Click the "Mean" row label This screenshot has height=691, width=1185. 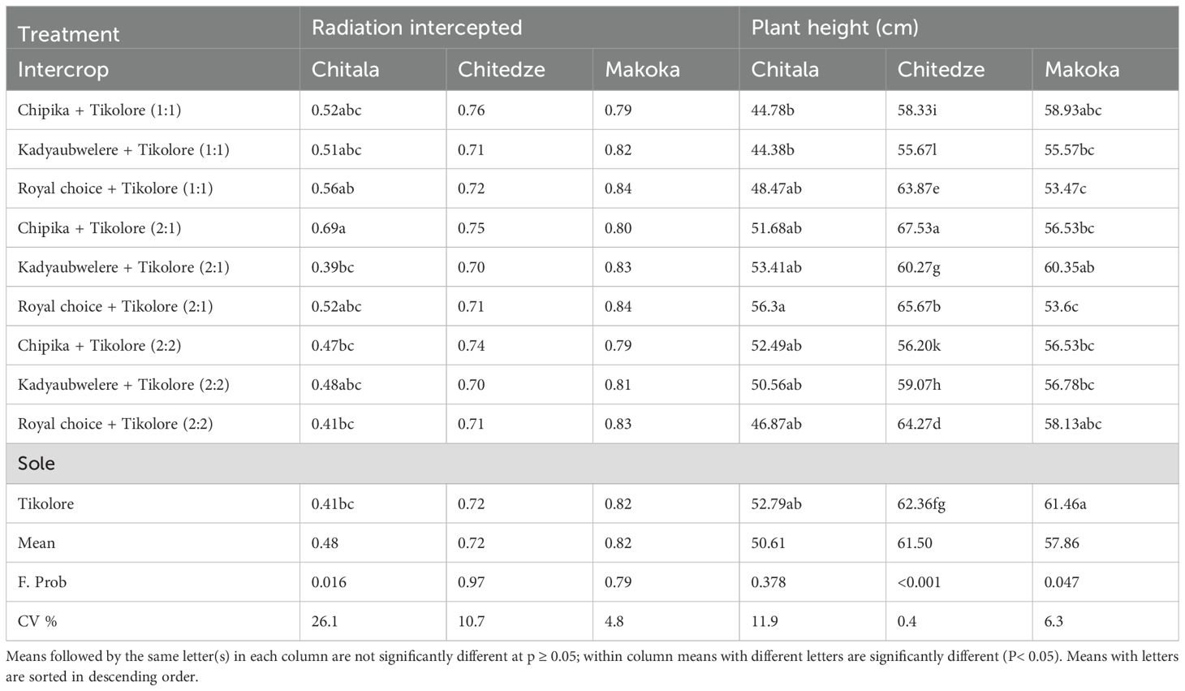[37, 543]
